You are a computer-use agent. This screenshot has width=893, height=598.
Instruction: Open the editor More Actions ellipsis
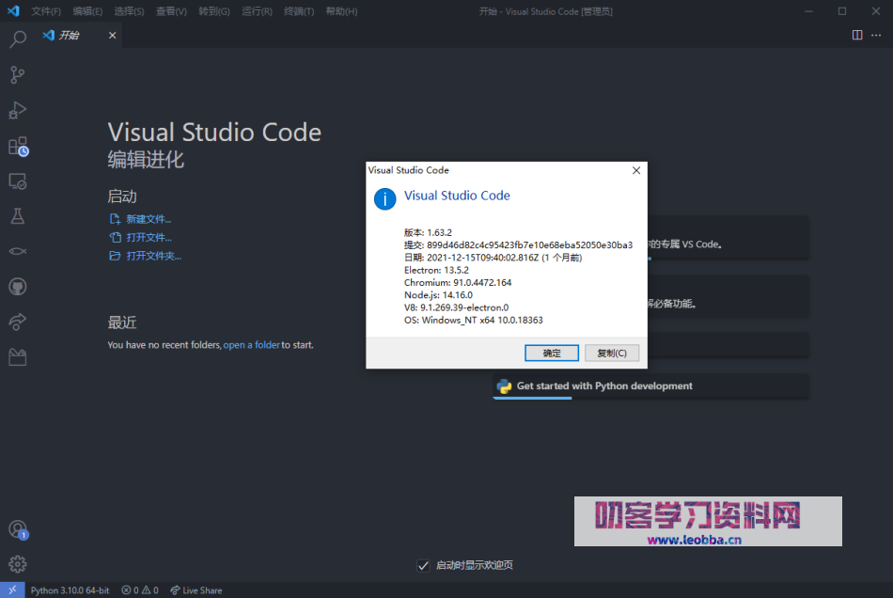(876, 36)
